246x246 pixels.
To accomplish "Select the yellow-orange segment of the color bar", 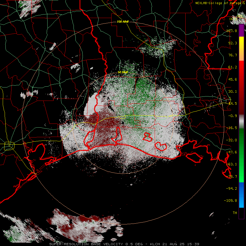I will [x=241, y=49].
